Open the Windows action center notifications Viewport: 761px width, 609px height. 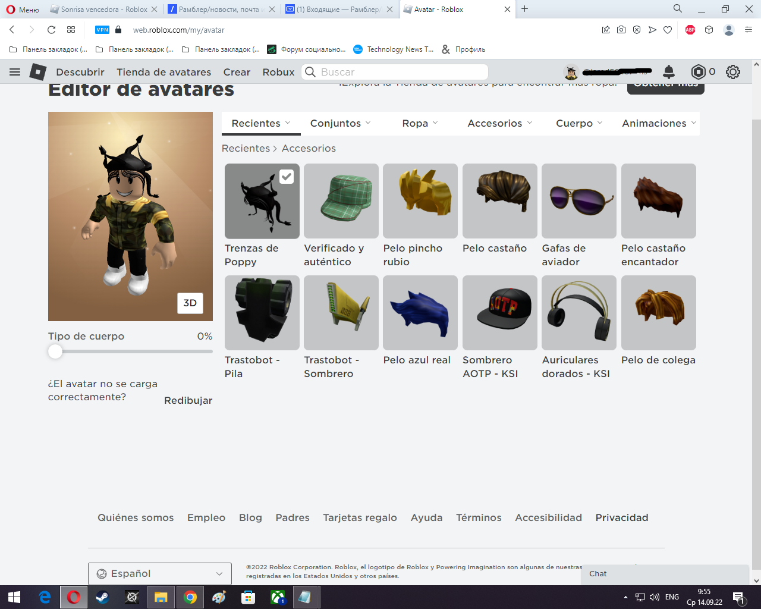point(738,597)
